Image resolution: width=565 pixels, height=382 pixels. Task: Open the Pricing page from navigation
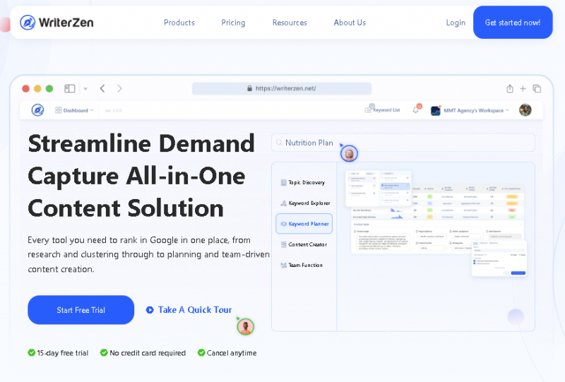(x=233, y=23)
